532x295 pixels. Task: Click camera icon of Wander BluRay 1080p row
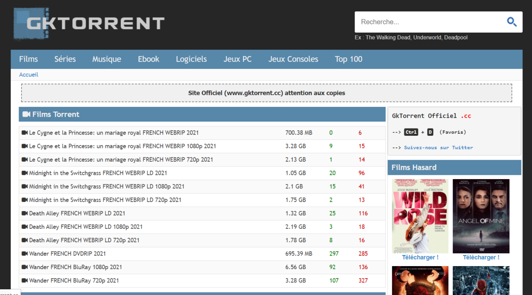(x=25, y=267)
